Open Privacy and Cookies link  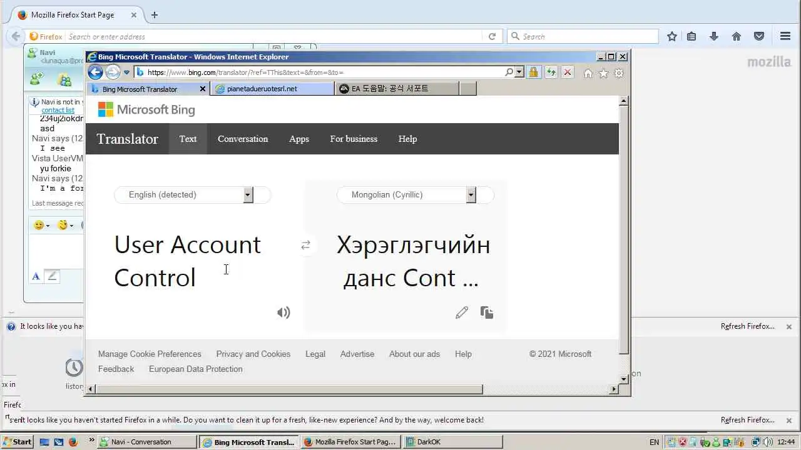tap(253, 354)
